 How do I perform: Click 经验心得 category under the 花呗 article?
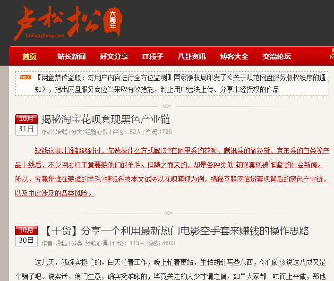coord(96,132)
